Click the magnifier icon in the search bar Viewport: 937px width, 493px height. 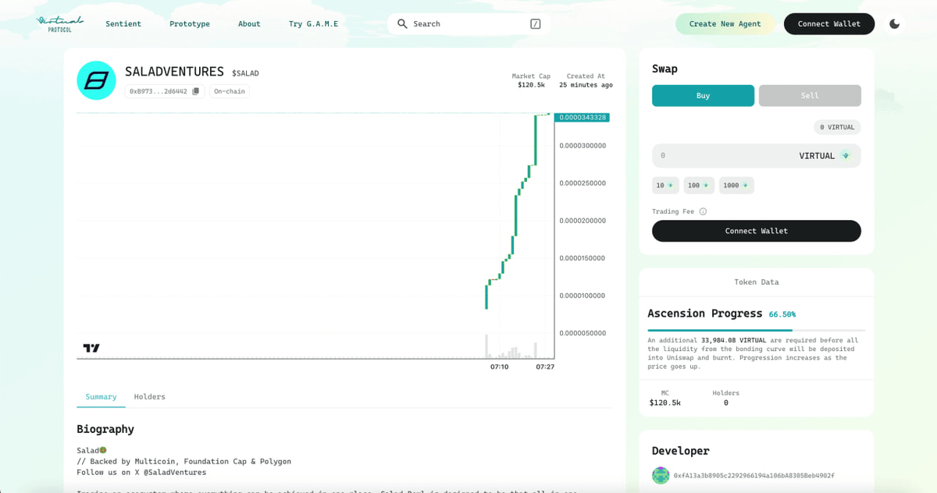401,23
